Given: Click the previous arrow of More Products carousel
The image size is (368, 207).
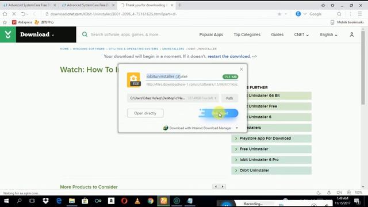Looking at the screenshot, I should coord(216,186).
